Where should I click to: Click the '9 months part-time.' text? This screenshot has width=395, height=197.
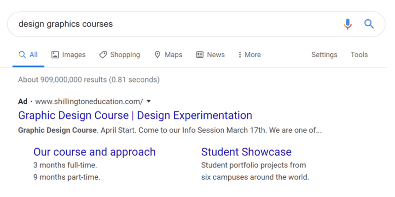tap(67, 177)
